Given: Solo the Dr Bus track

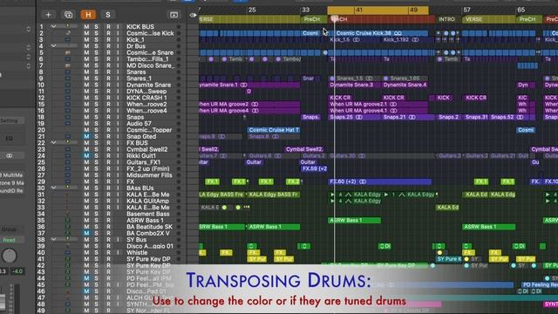Looking at the screenshot, I should 96,46.
